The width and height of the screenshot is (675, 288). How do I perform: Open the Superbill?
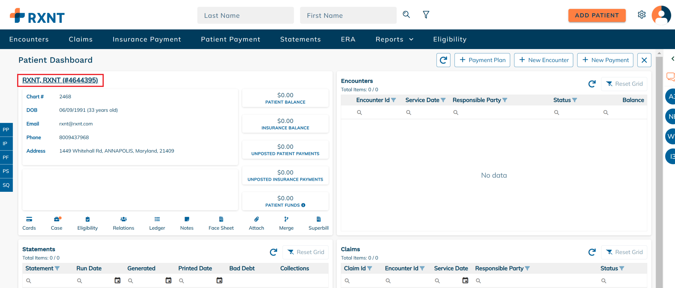[x=319, y=223]
